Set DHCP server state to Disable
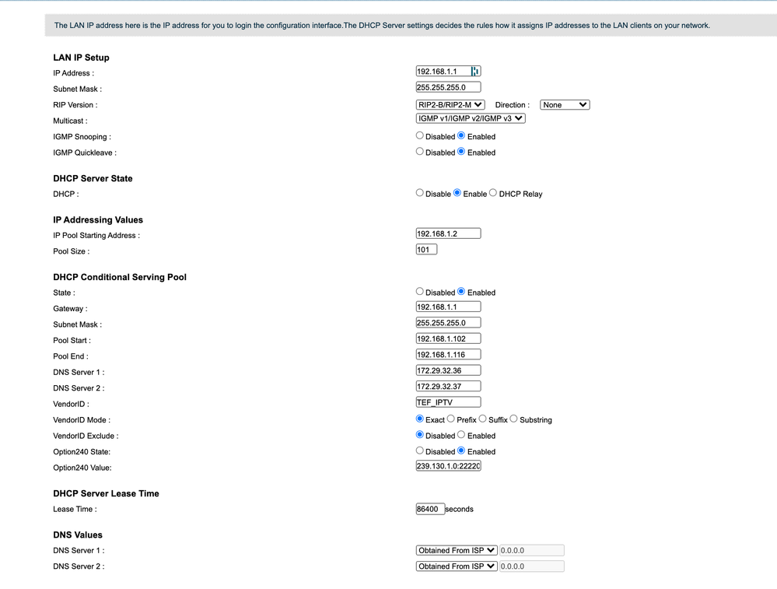This screenshot has width=777, height=589. pyautogui.click(x=420, y=193)
